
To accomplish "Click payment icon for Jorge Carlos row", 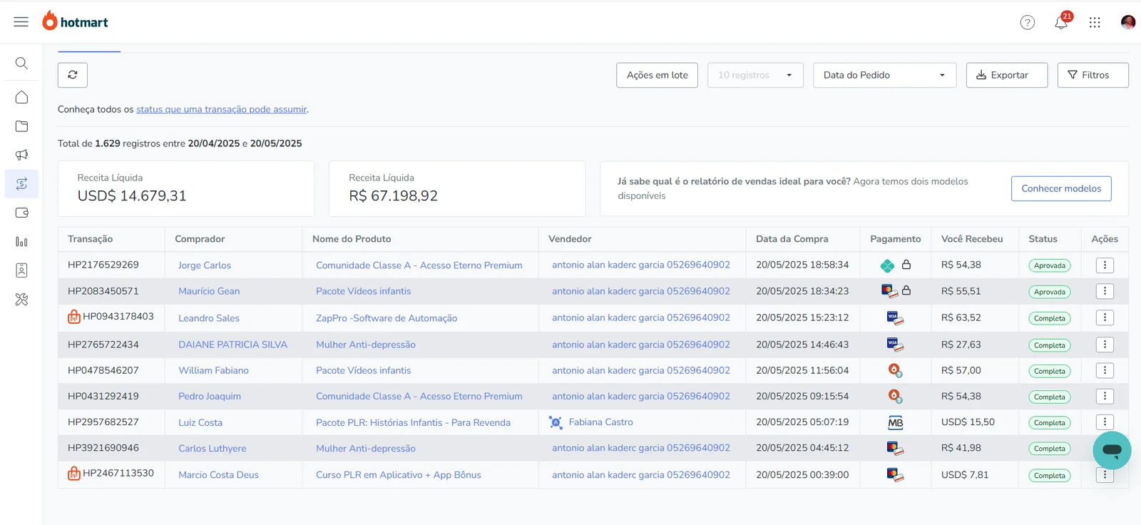I will tap(887, 265).
